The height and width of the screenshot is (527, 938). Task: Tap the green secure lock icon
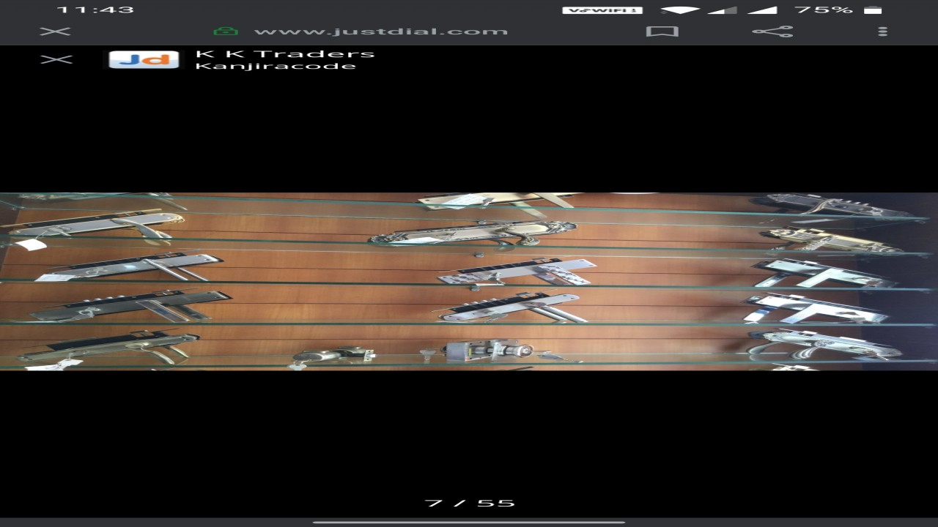226,31
